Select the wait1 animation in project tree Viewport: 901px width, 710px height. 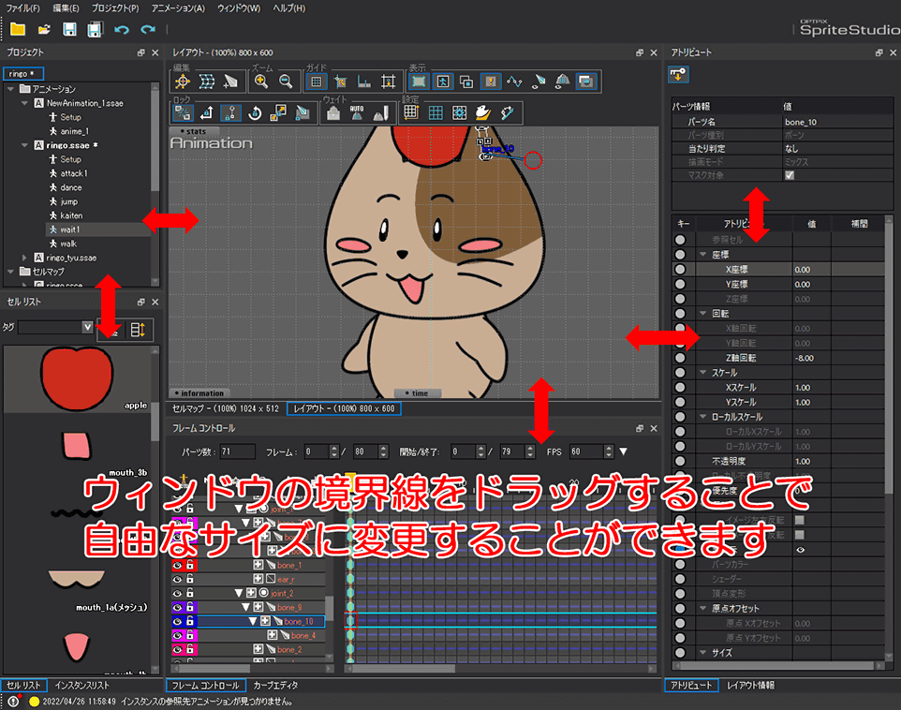click(70, 229)
